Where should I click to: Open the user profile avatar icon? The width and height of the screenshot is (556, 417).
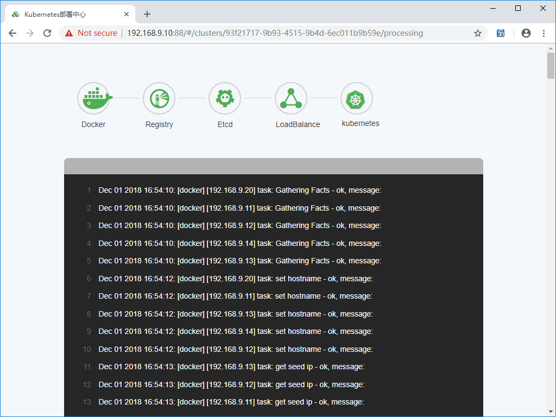[526, 33]
